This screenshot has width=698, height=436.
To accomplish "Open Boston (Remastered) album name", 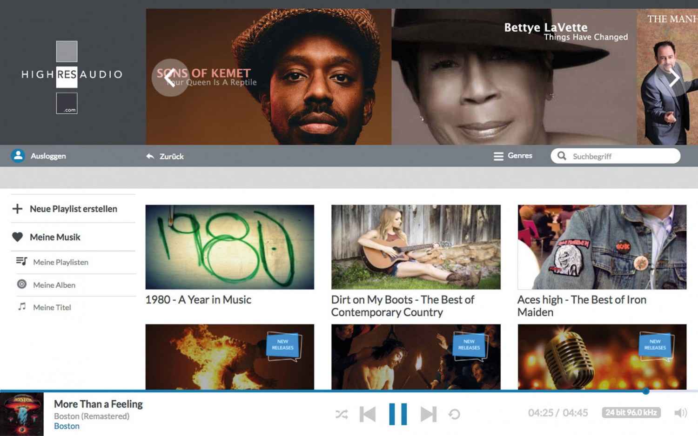I will pos(92,416).
